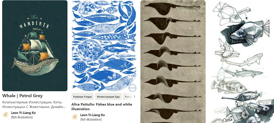This screenshot has height=123, width=274.
Task: Select the partially hidden 'Рыбн' tag chip
Action: 128,97
